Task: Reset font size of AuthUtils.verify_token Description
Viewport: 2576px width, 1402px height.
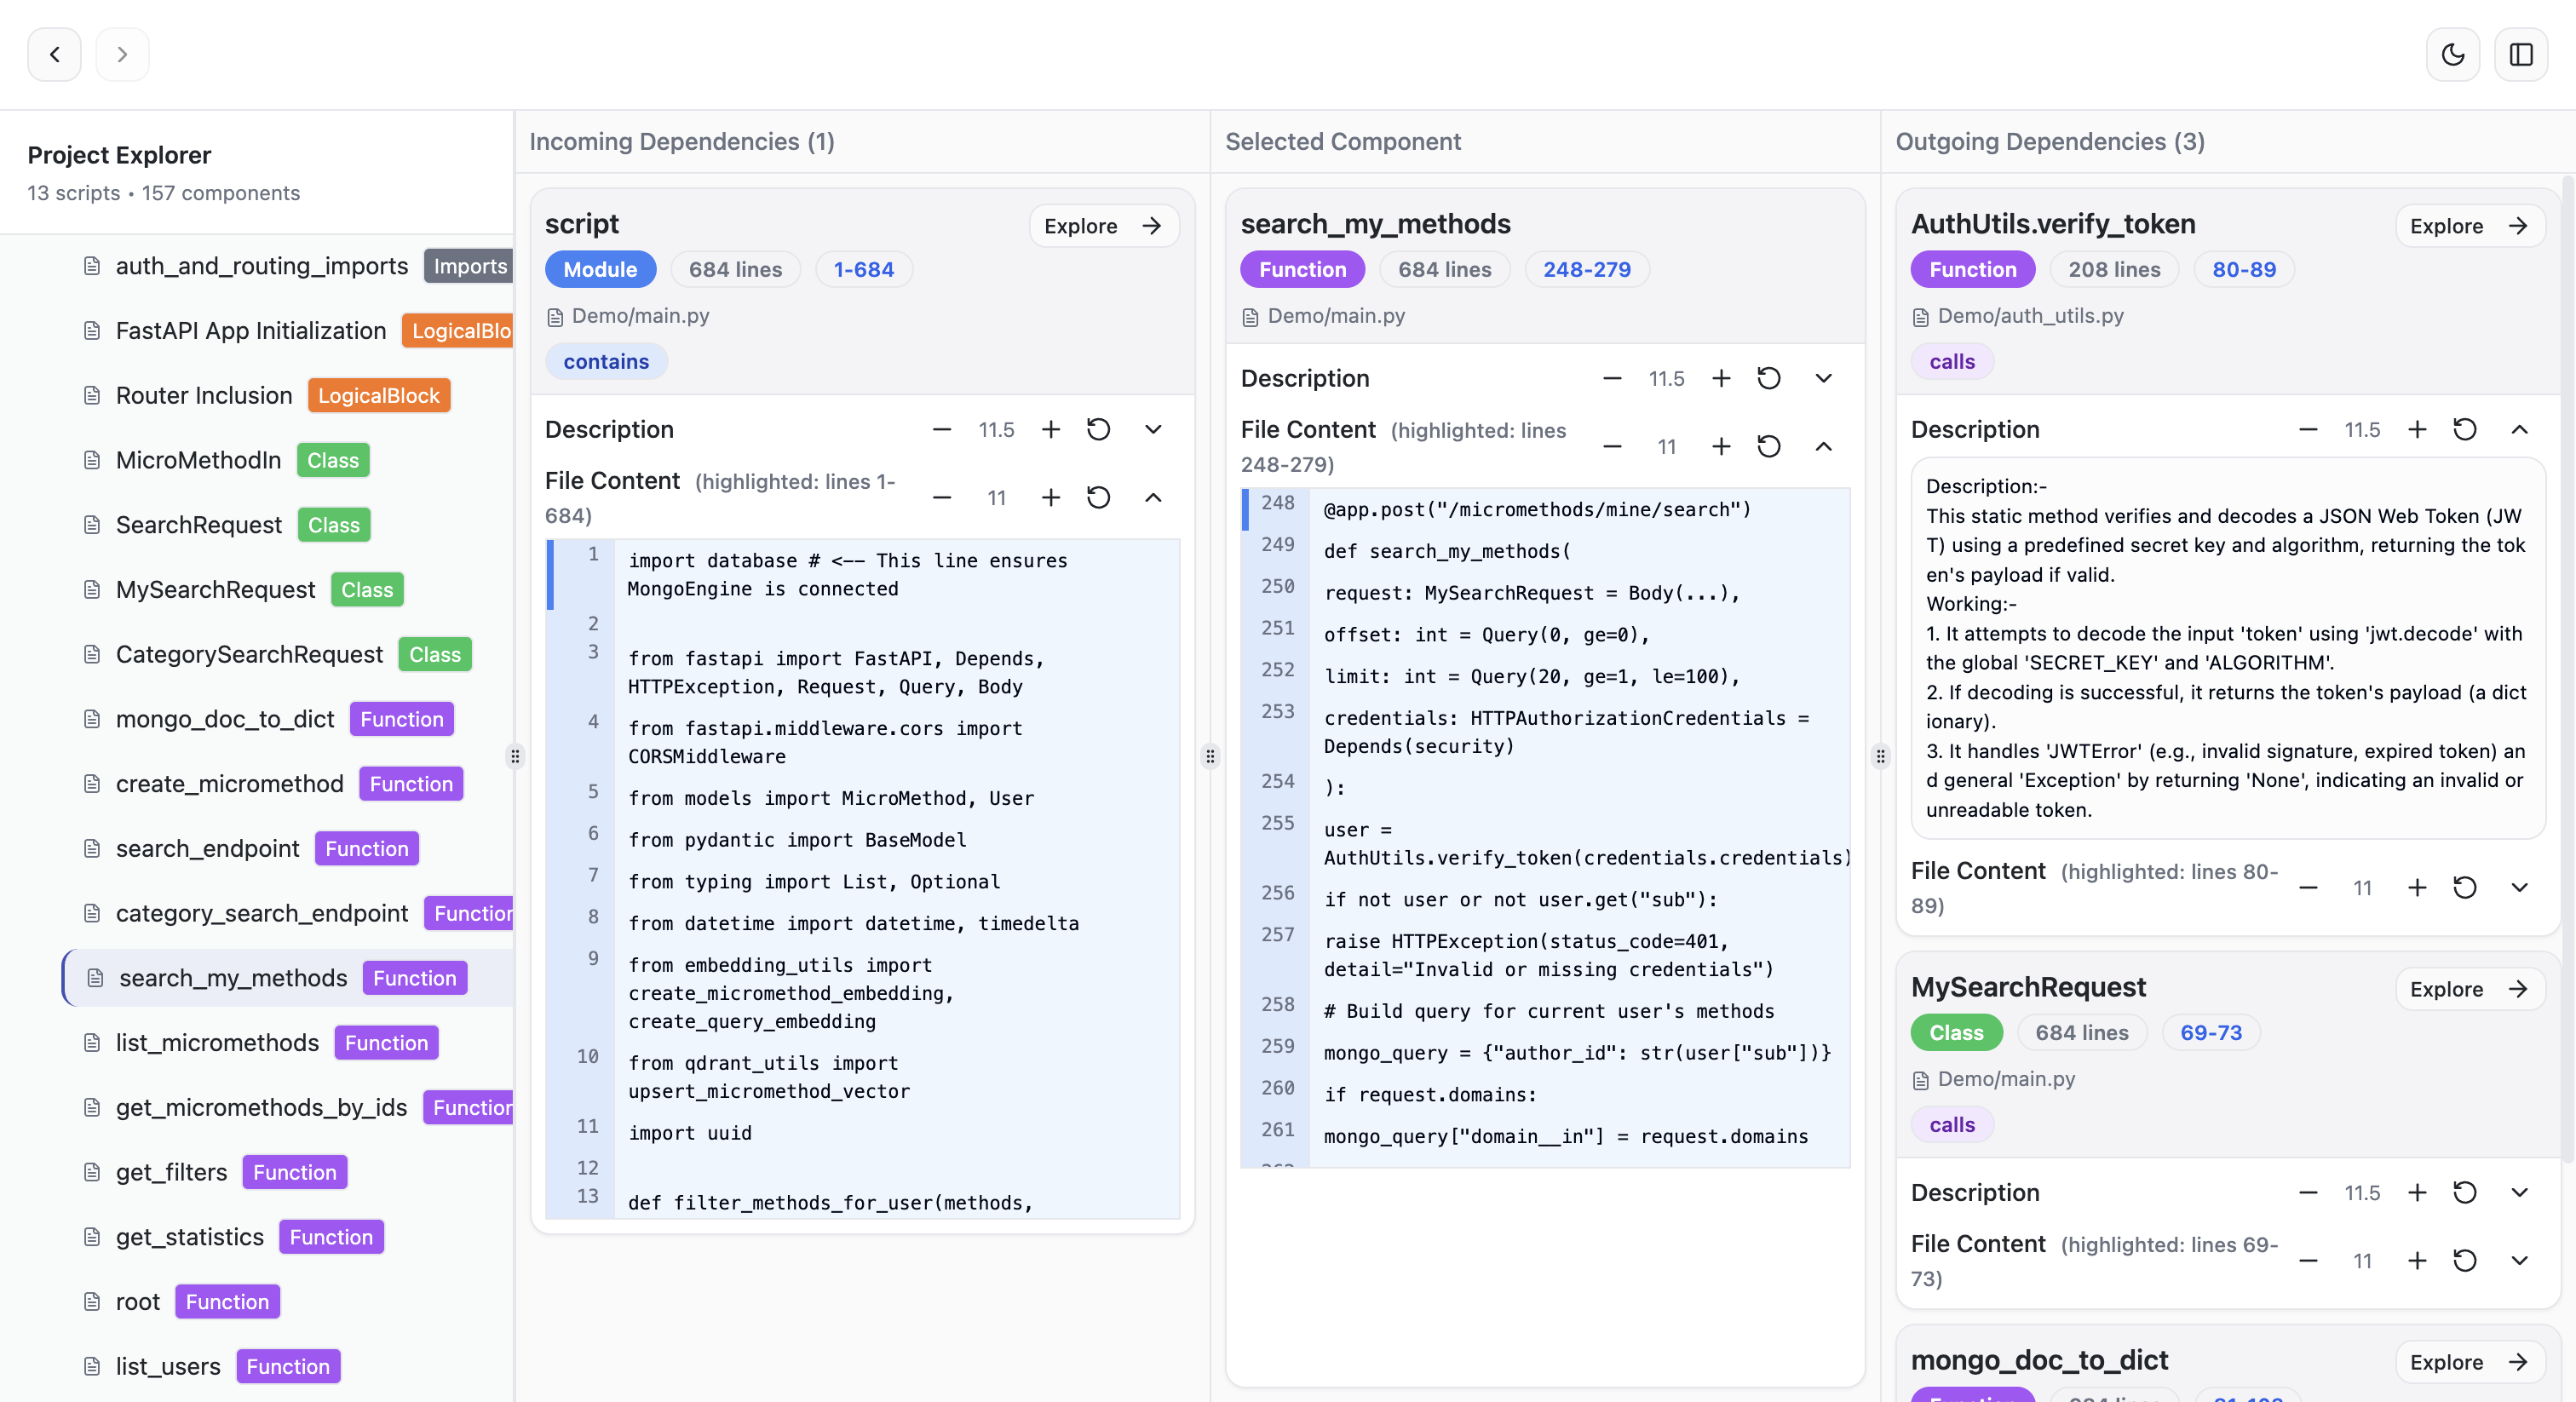Action: [x=2464, y=429]
